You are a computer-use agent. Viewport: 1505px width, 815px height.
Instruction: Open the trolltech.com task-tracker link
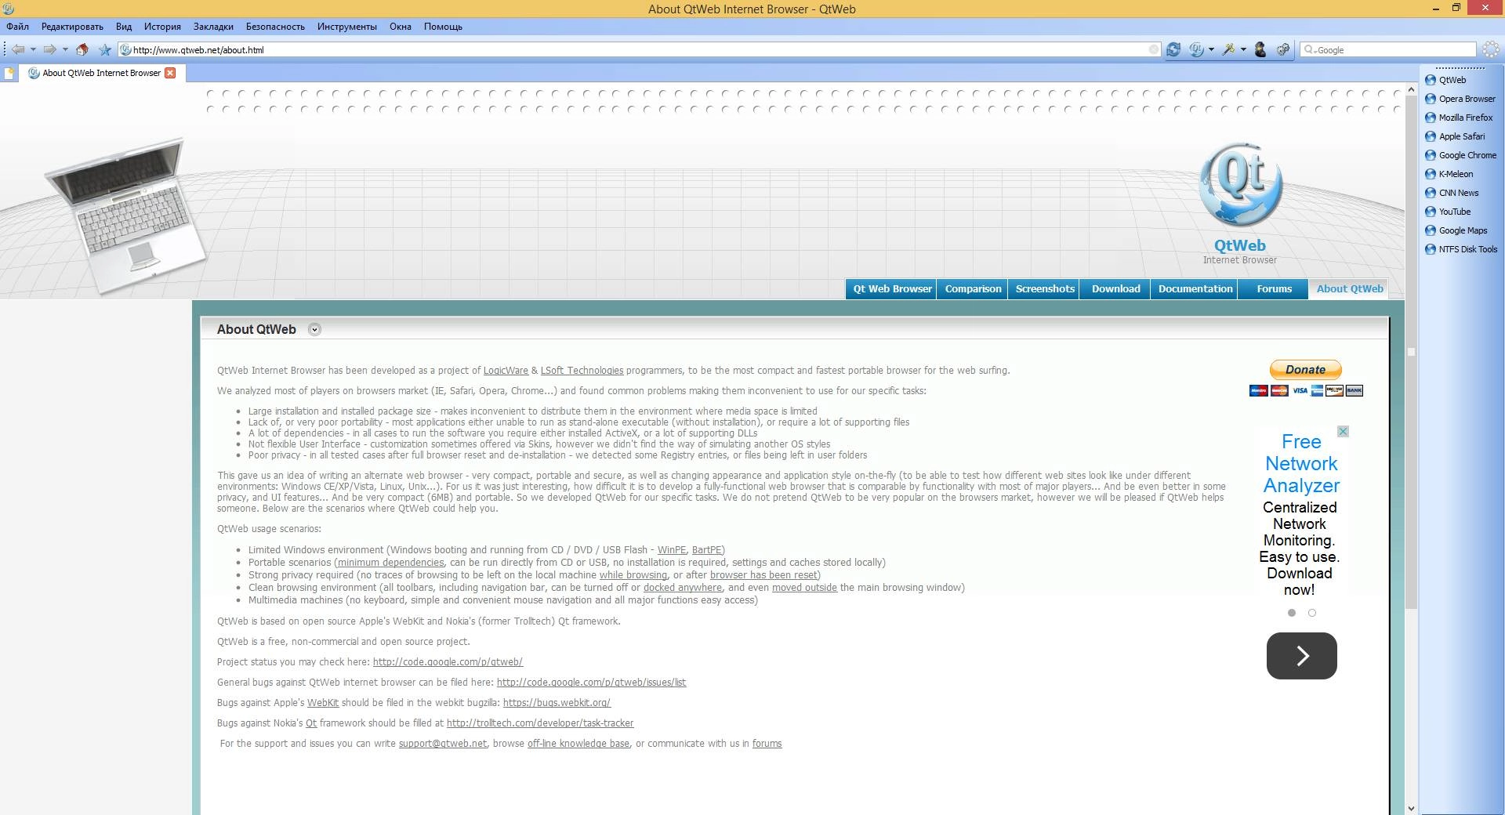click(x=540, y=723)
